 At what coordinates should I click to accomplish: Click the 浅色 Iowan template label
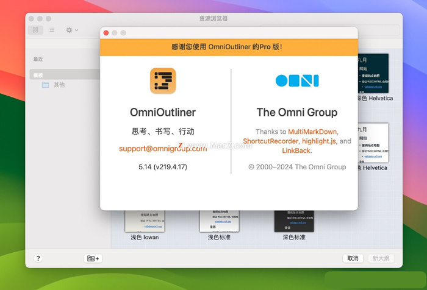(145, 237)
